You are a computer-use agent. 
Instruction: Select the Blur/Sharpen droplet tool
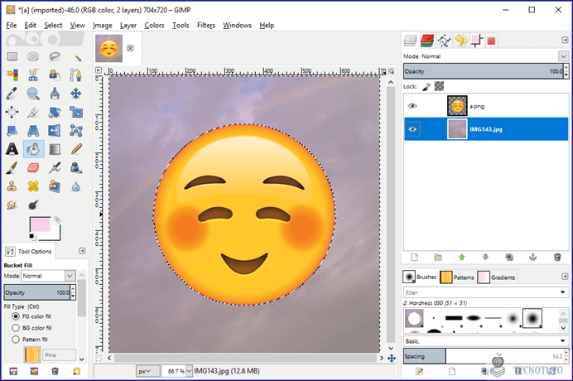click(76, 186)
